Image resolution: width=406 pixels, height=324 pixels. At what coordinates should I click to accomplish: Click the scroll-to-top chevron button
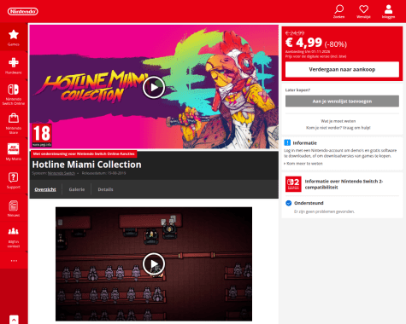(x=14, y=320)
